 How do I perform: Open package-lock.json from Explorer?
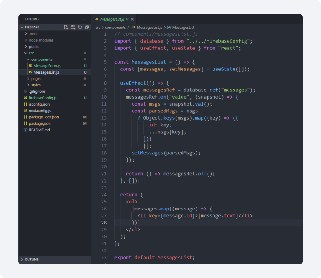(55, 117)
